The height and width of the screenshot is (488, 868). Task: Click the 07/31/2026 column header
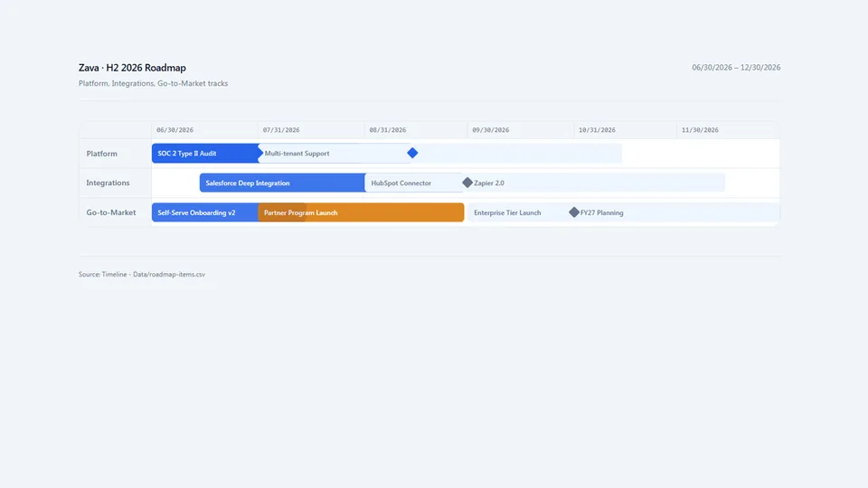[x=281, y=130]
